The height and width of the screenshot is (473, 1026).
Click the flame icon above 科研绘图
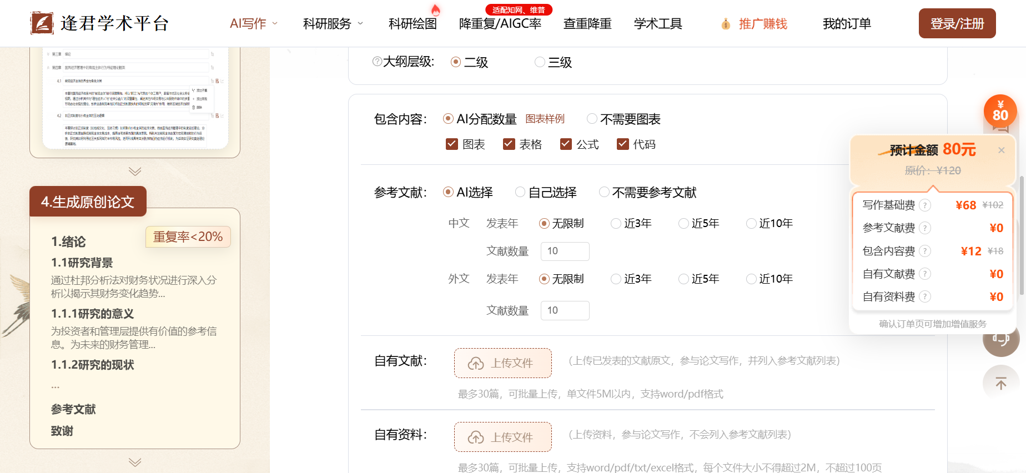436,9
